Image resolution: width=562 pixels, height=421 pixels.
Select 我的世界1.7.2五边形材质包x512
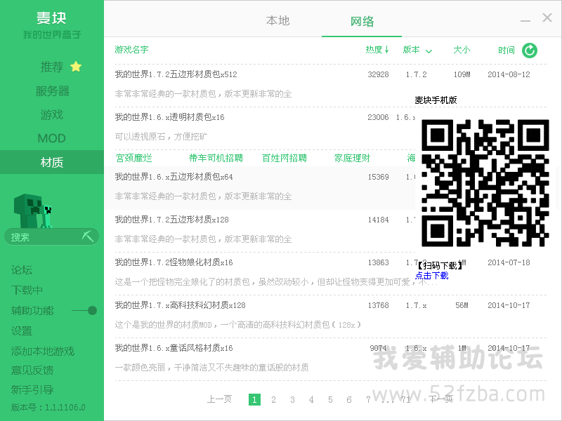tap(176, 74)
